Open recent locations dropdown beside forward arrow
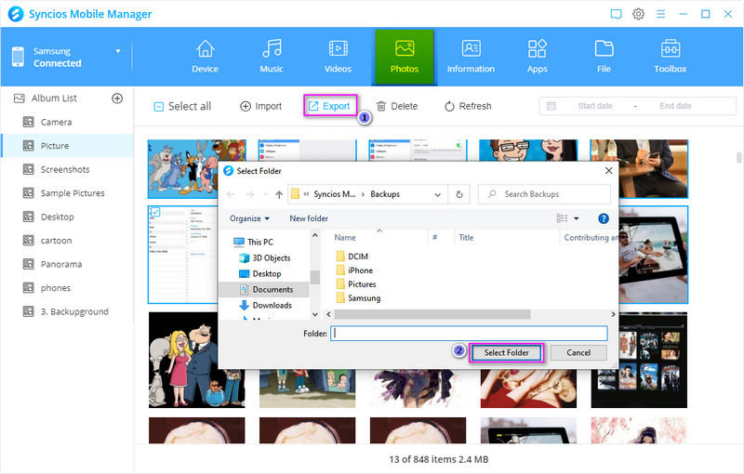 [x=265, y=194]
